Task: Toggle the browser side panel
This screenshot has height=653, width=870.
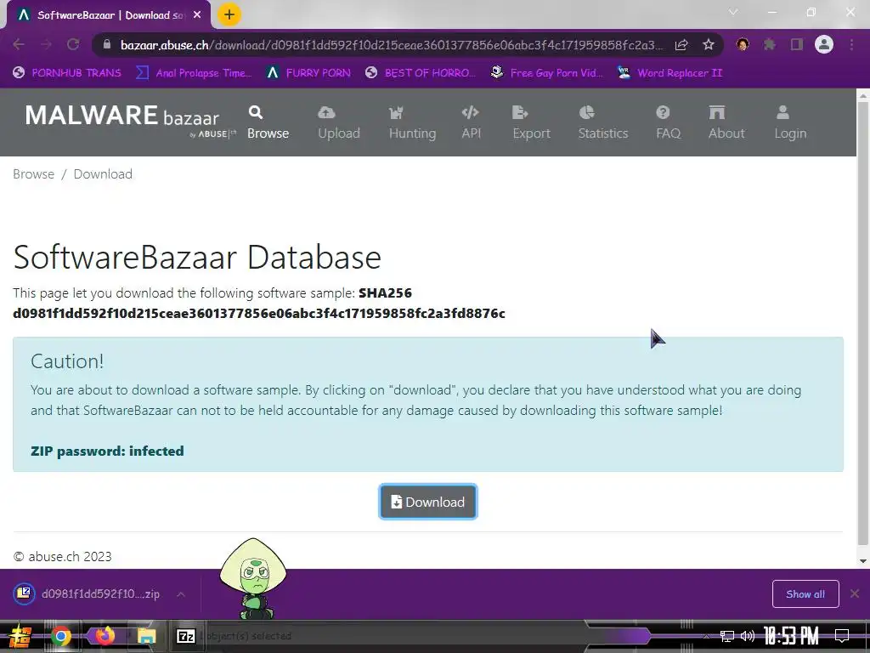Action: [x=797, y=44]
